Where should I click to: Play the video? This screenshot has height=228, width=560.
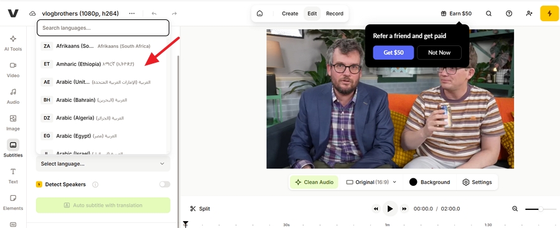pos(390,209)
